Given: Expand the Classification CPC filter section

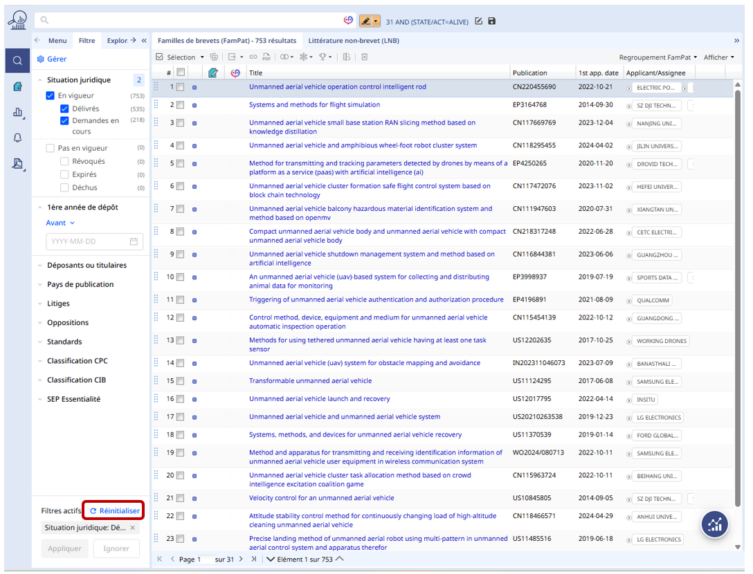Looking at the screenshot, I should pyautogui.click(x=77, y=361).
